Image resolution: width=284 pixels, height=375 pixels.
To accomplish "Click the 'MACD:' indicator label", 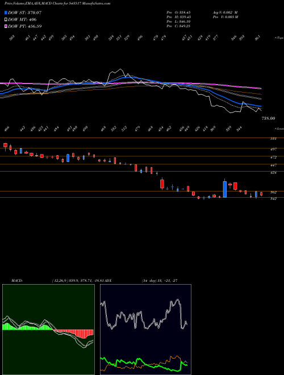I will 17,281.
